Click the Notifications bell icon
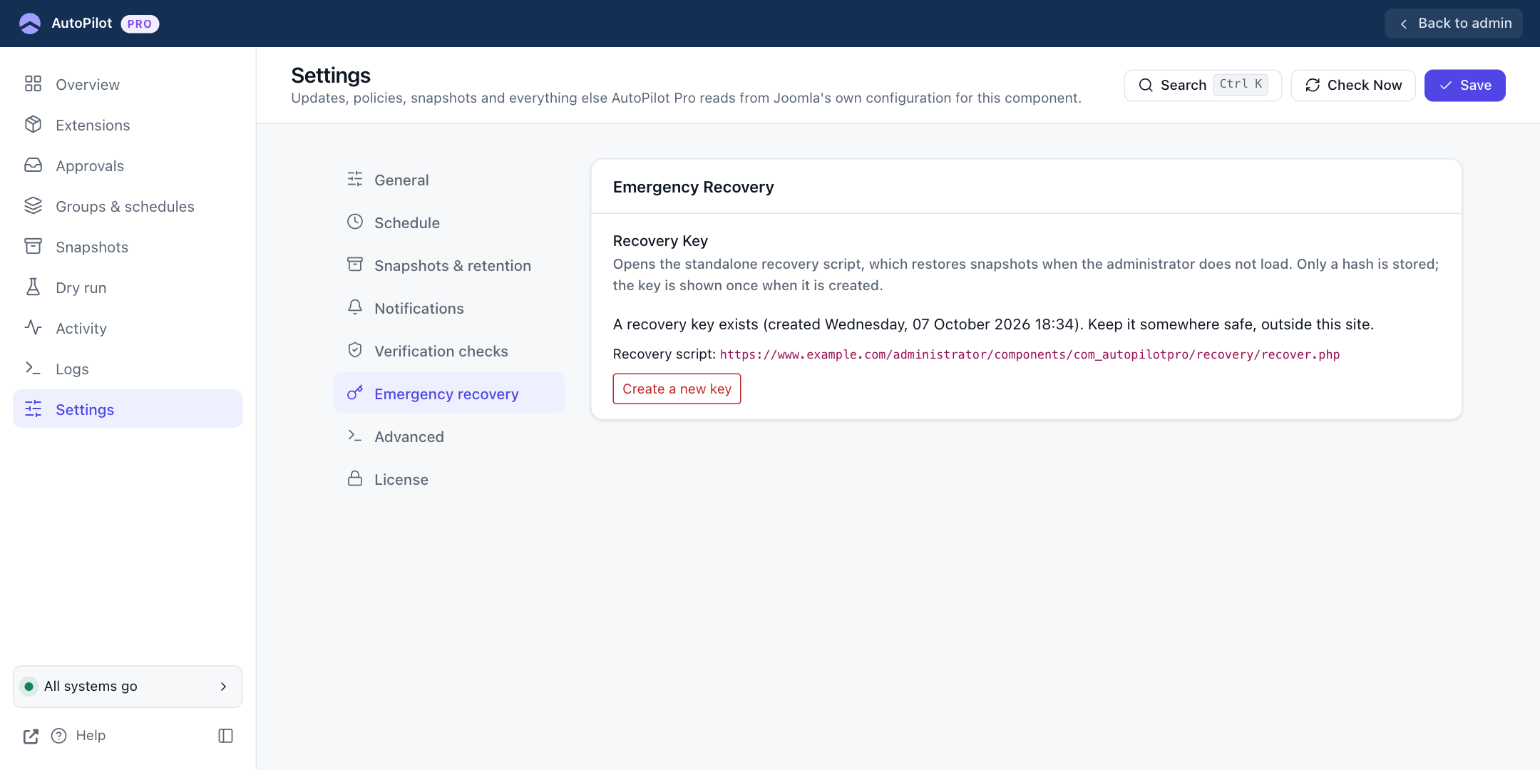This screenshot has width=1540, height=770. coord(355,307)
